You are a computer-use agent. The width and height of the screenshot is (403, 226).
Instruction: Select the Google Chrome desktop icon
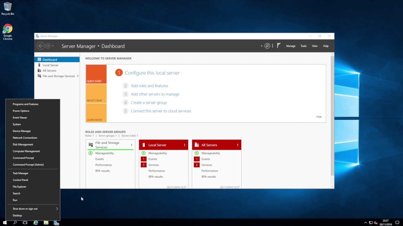[x=8, y=32]
